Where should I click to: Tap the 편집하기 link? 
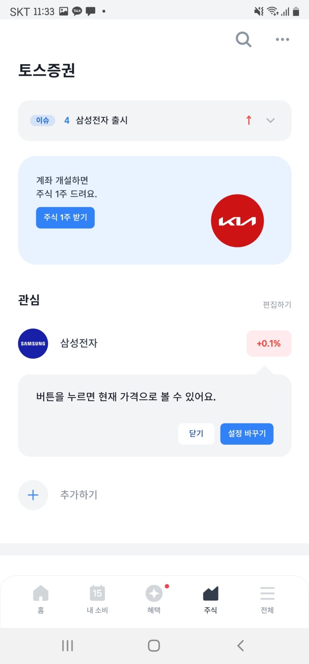coord(277,305)
